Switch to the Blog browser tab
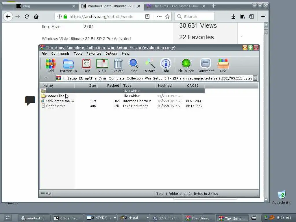This screenshot has height=222, width=296. coord(46,6)
